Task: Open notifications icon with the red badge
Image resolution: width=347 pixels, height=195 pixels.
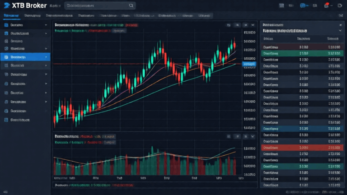Action: click(326, 5)
